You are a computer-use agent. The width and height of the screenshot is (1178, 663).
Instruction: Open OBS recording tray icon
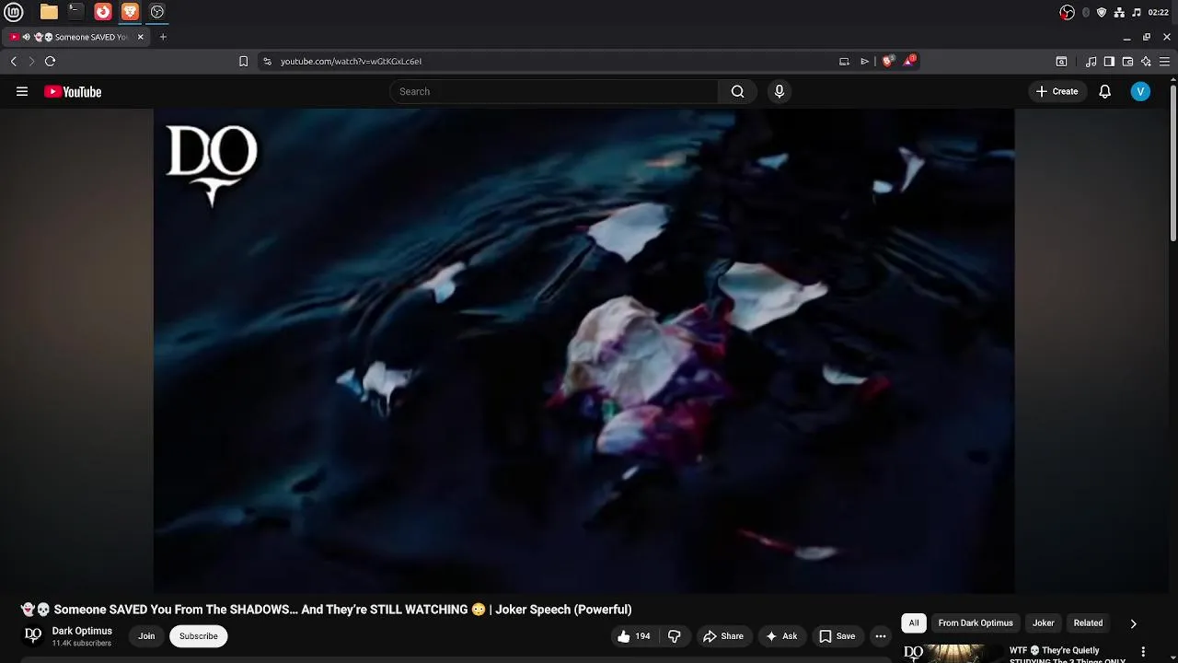pos(1067,12)
